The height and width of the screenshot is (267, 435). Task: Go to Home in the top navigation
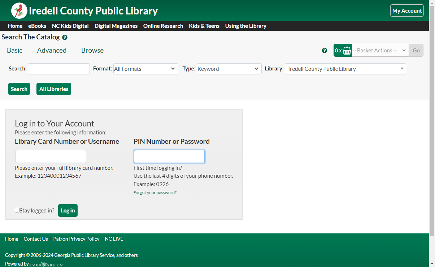15,26
